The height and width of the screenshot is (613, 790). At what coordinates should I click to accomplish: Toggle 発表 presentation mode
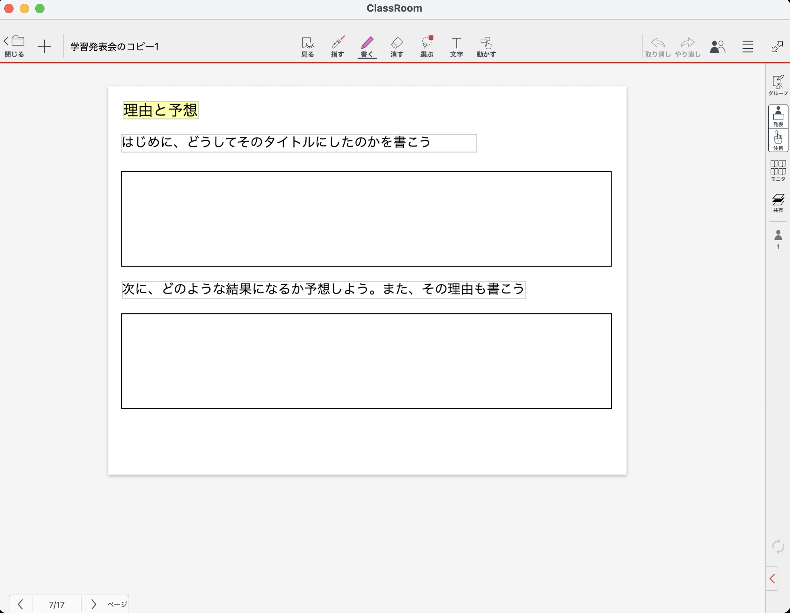click(x=778, y=116)
